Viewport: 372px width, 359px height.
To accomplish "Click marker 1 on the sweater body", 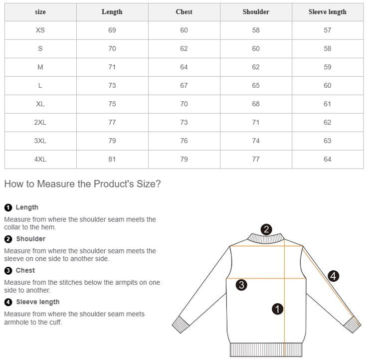I will 278,309.
